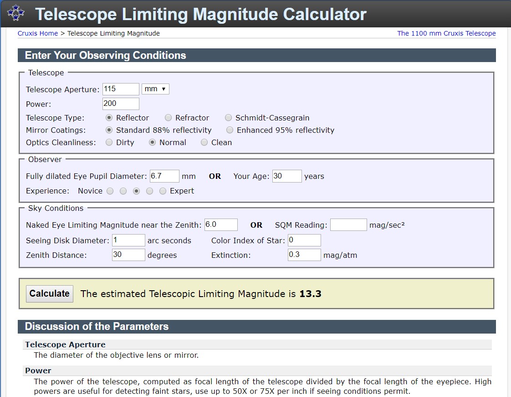The height and width of the screenshot is (397, 511).
Task: Edit the Seeing Disk Diameter value
Action: click(x=128, y=240)
